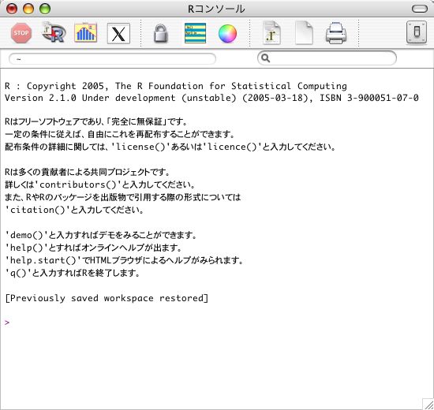Click the padlock authentication icon
This screenshot has height=410, width=434.
[161, 33]
